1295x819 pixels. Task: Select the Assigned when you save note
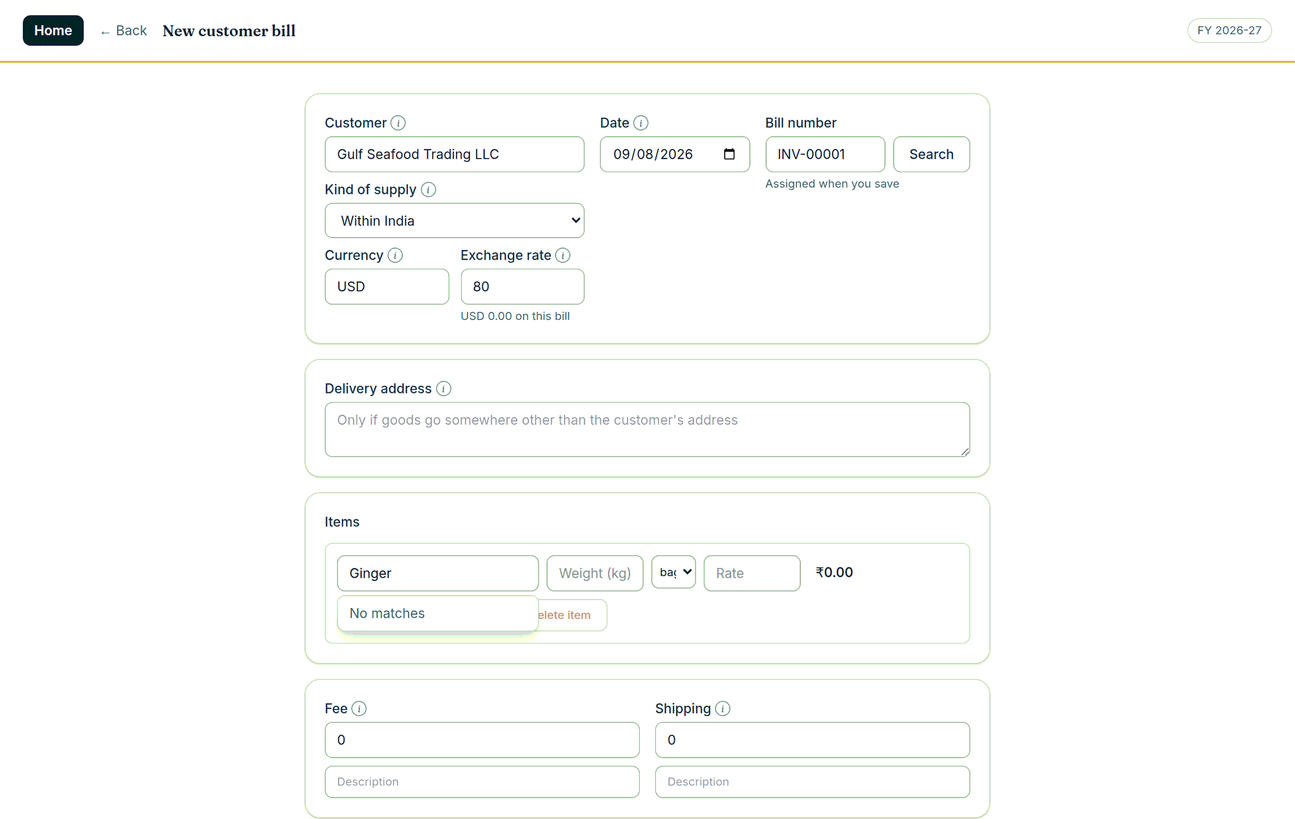832,184
